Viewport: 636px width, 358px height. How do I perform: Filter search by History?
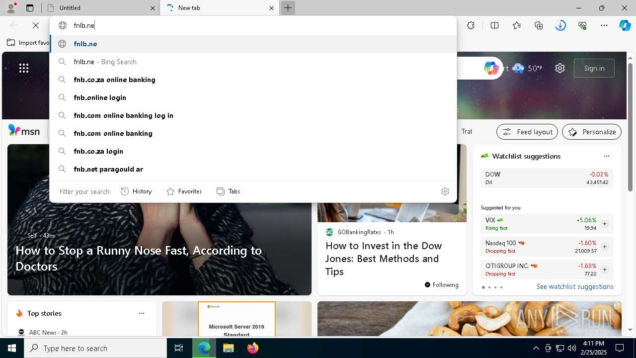136,191
